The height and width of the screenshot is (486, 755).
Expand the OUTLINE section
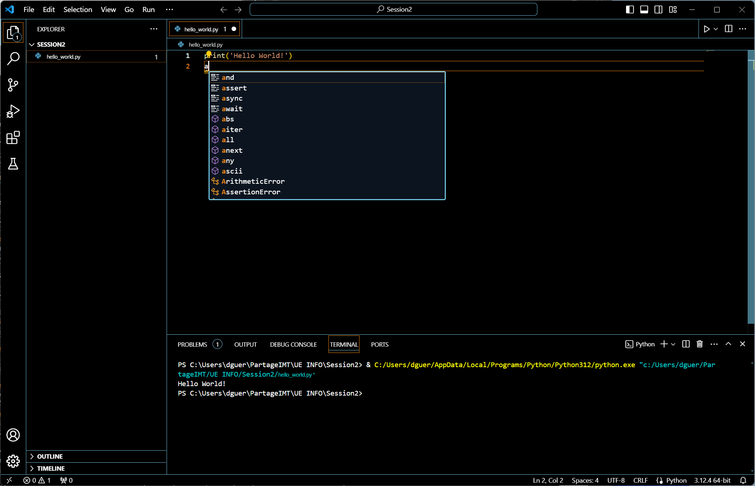tap(50, 456)
